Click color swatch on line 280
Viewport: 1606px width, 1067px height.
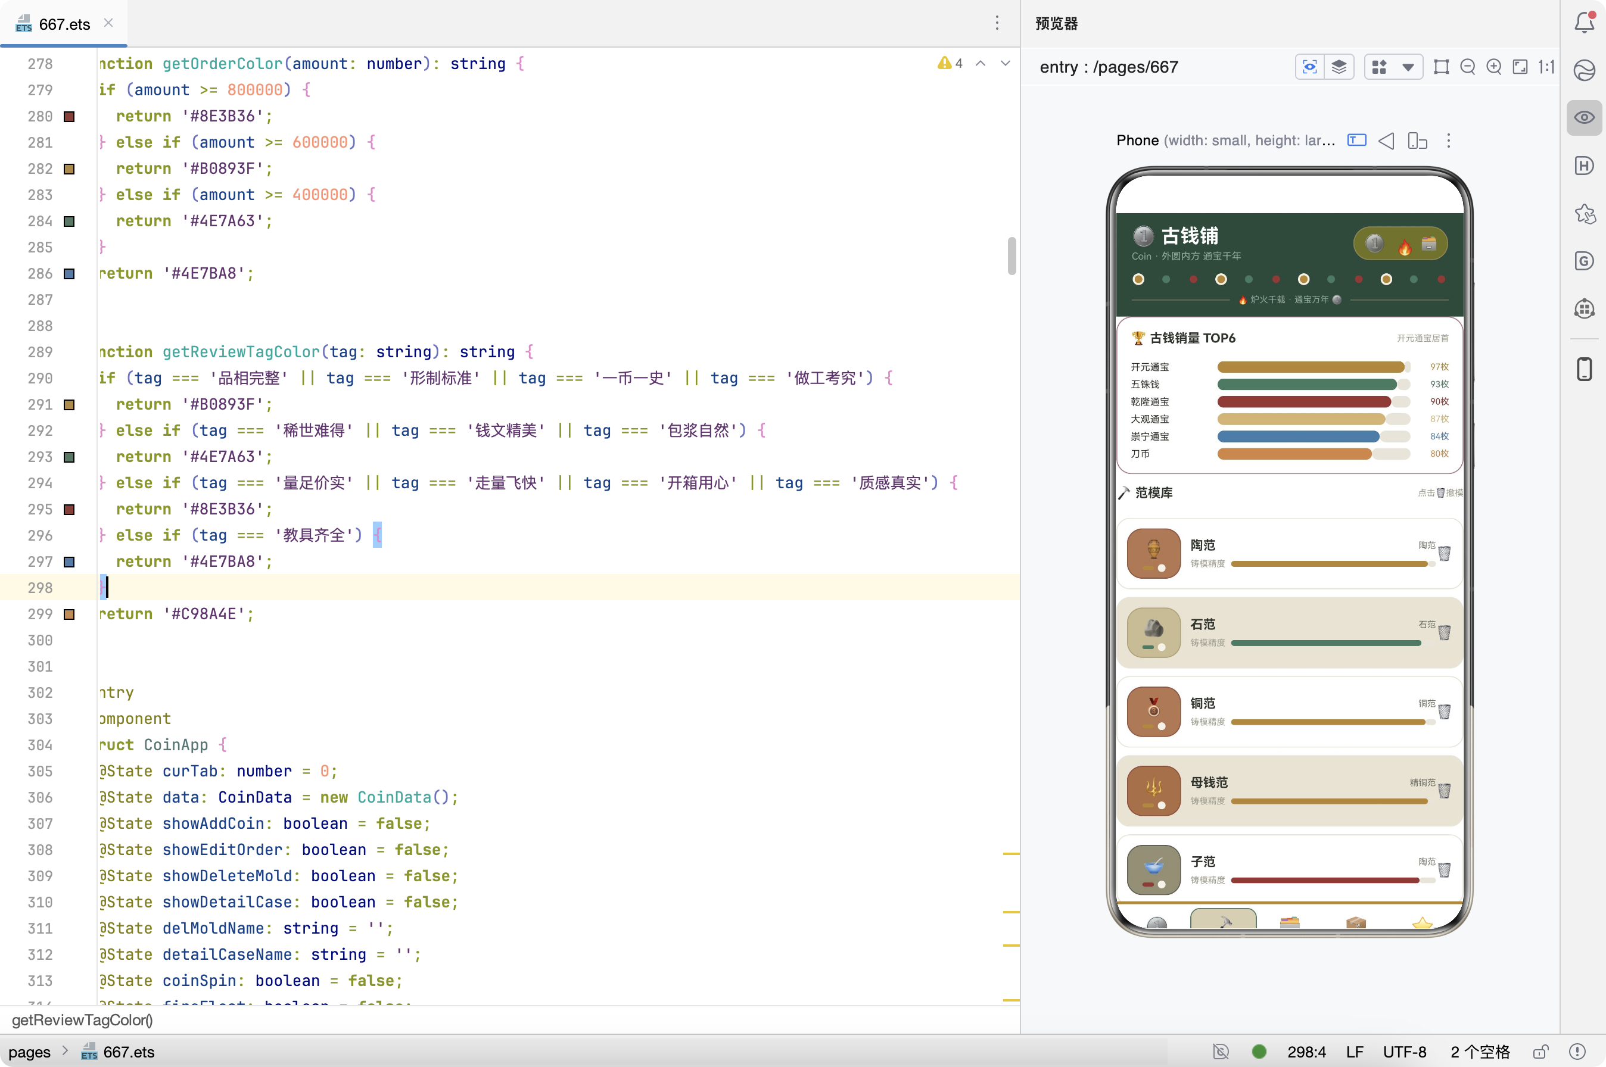(x=69, y=116)
